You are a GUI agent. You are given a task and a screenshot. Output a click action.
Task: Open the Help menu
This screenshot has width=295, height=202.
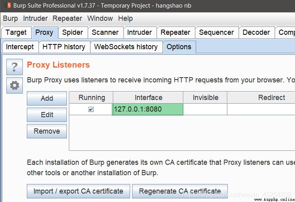tap(126, 18)
